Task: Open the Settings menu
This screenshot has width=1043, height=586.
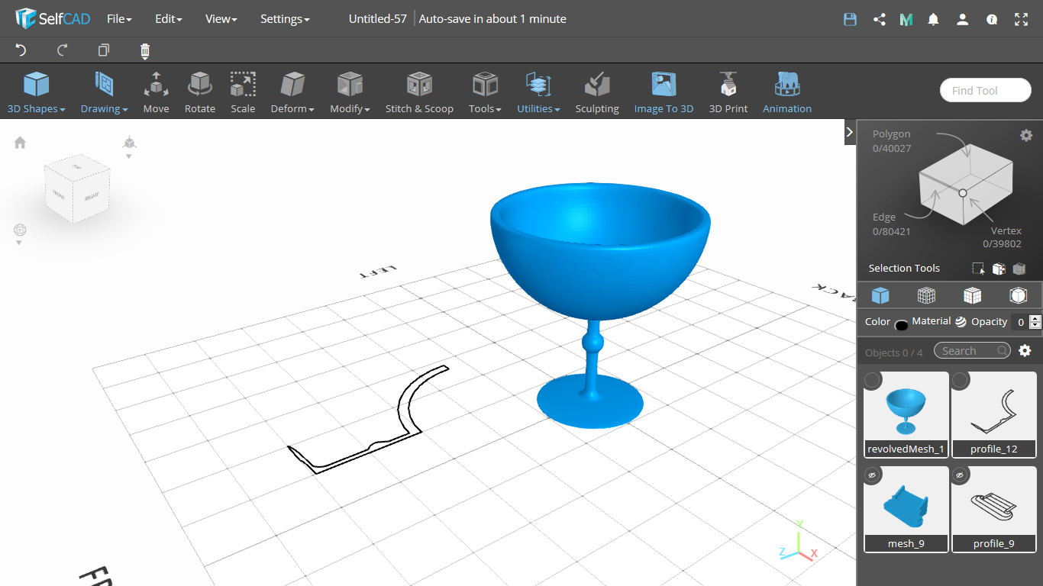Action: [285, 19]
